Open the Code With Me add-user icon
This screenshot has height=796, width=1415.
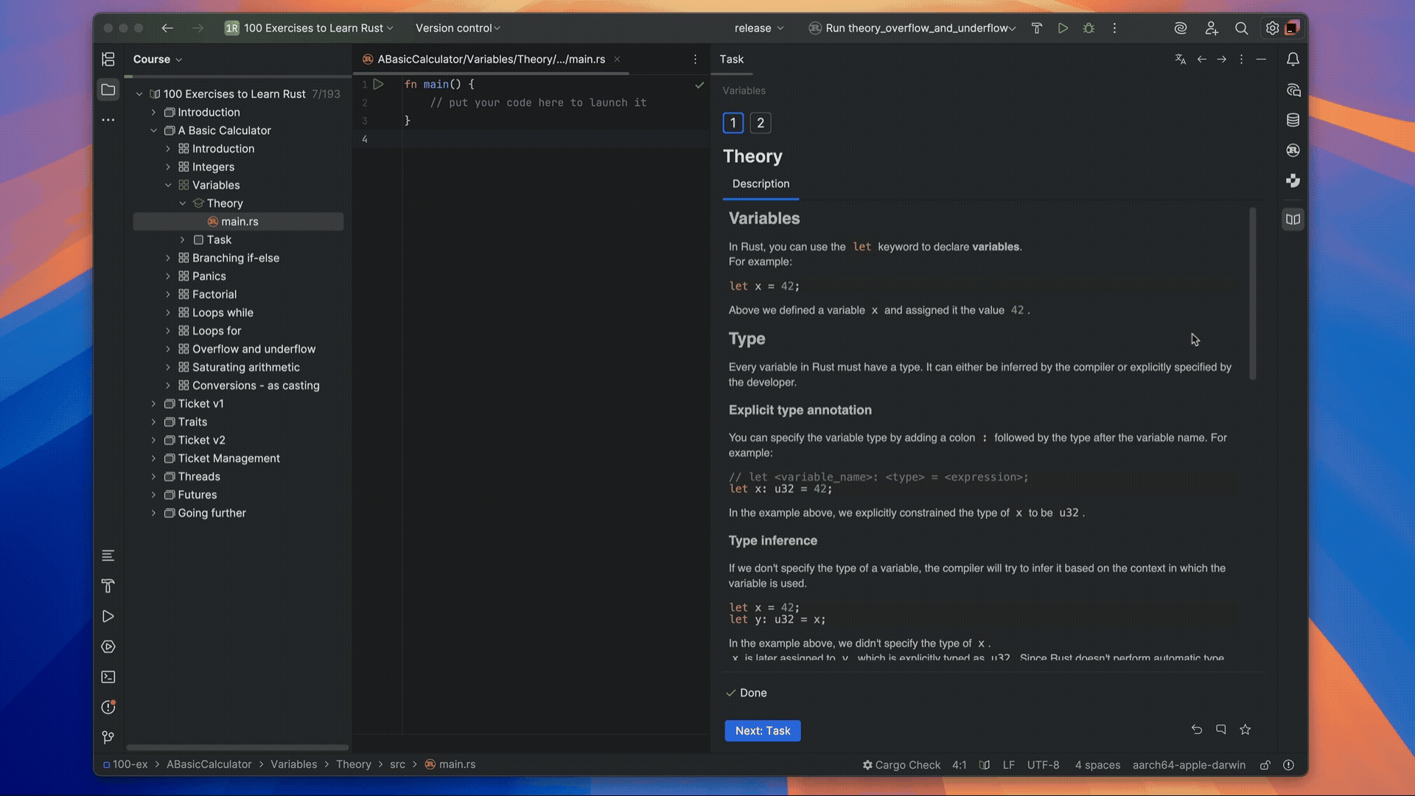pos(1211,28)
